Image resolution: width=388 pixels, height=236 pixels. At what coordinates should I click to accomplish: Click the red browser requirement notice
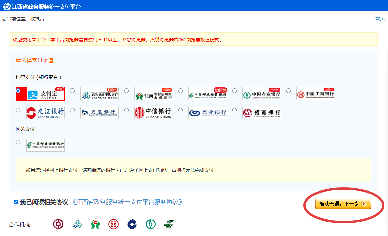tap(117, 40)
